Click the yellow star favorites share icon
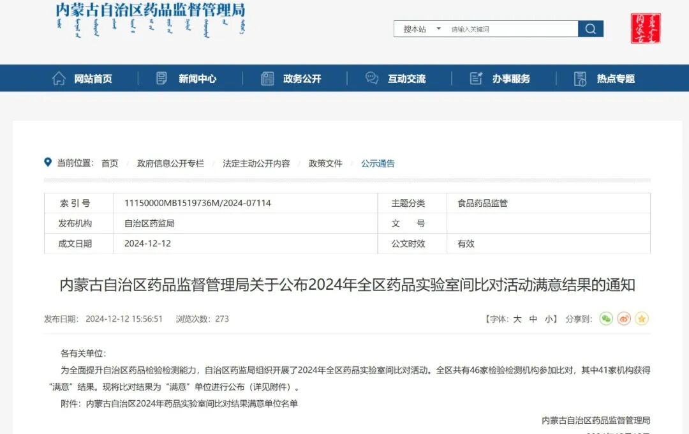The width and height of the screenshot is (689, 434). [x=642, y=318]
